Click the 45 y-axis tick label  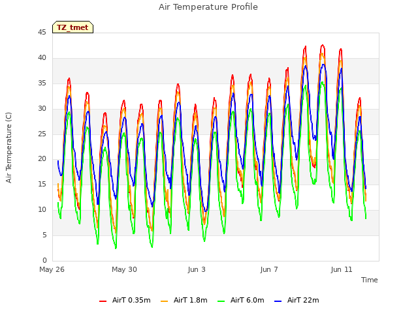42,33
